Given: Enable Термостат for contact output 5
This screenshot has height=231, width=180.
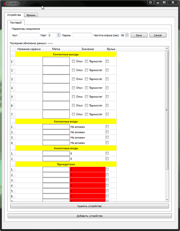Looking at the screenshot, I should tap(86, 97).
